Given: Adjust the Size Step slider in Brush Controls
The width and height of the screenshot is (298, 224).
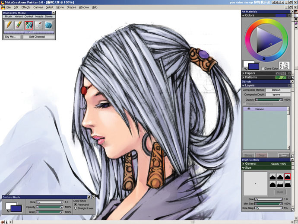Looking at the screenshot, I should coord(268,208).
